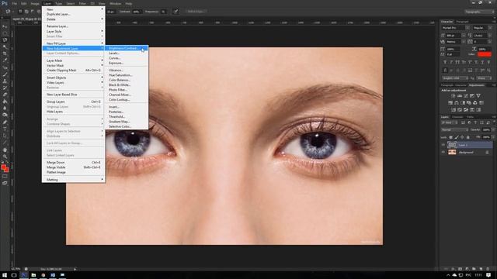Screen dimensions: 497x279
Task: Hide Layer 1 using eye icon
Action: pos(443,145)
